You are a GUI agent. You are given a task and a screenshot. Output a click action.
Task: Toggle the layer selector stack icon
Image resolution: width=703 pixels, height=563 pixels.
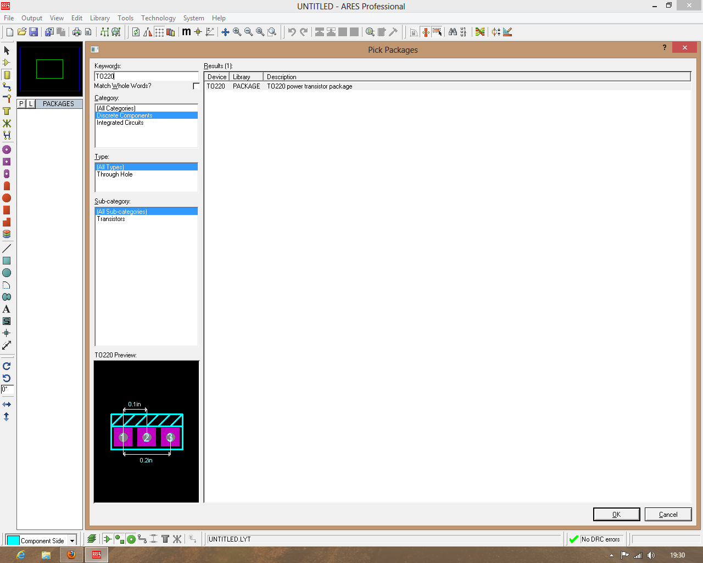click(92, 539)
